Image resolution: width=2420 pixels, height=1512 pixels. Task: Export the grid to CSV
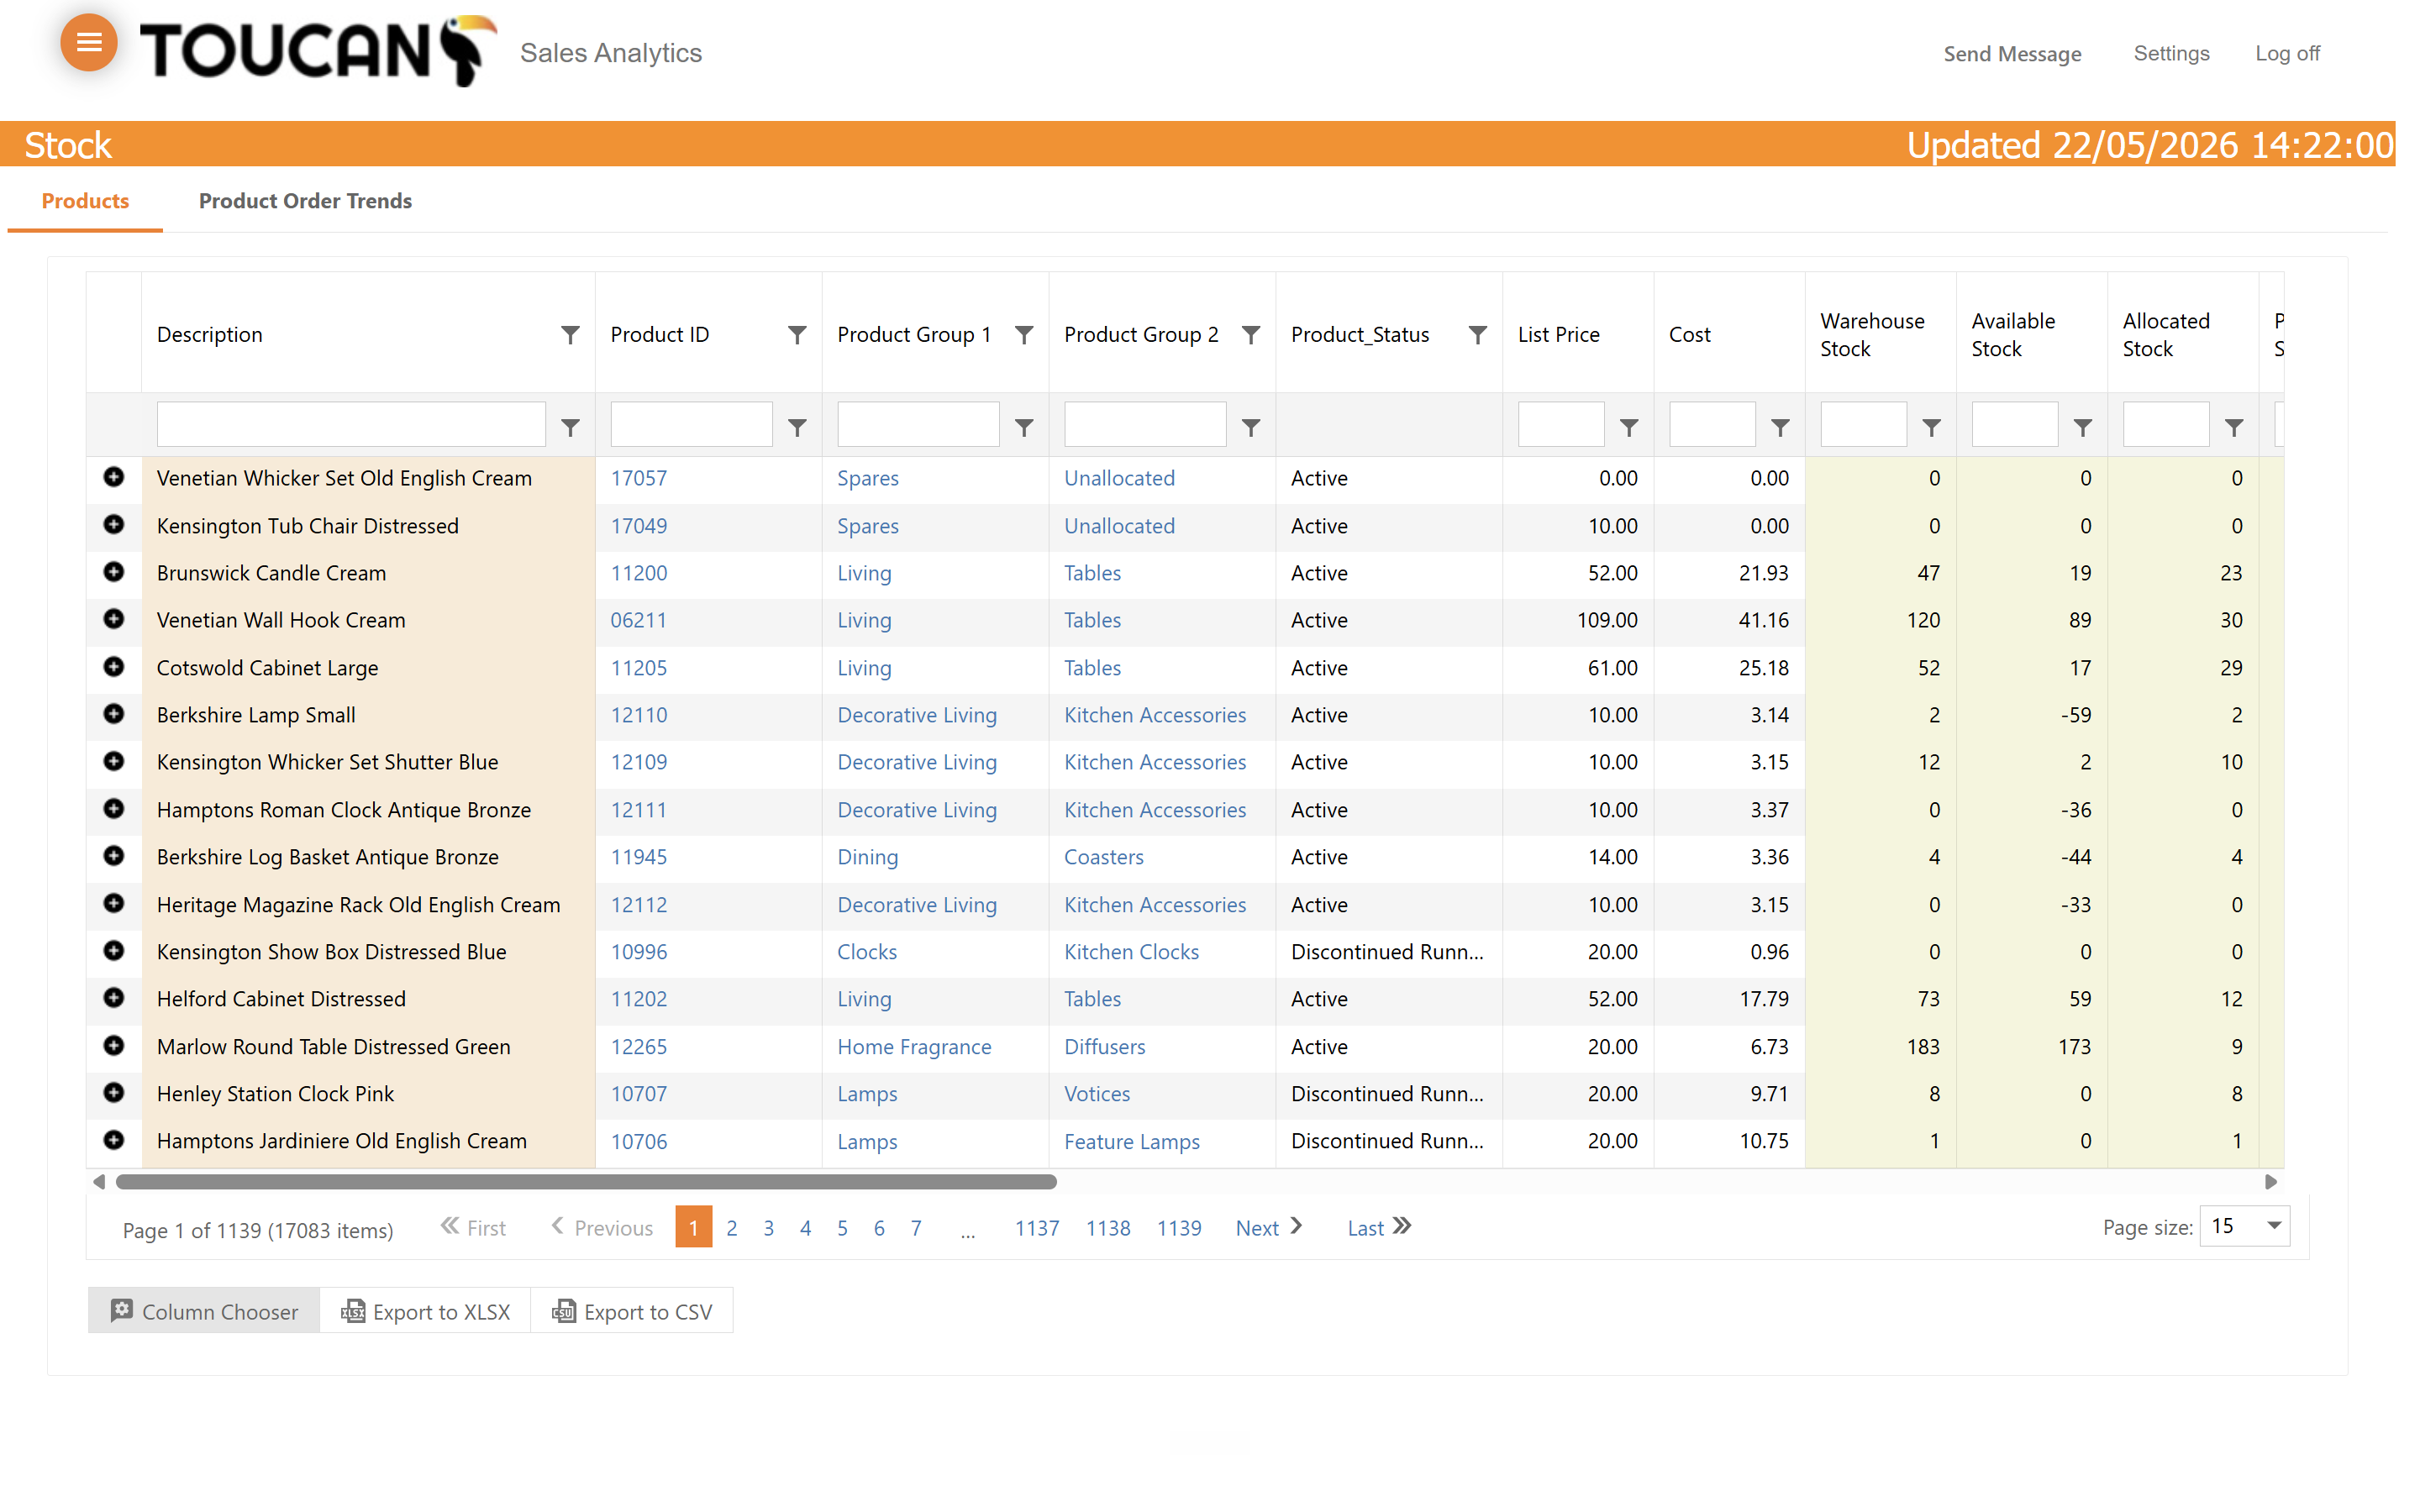pyautogui.click(x=632, y=1312)
